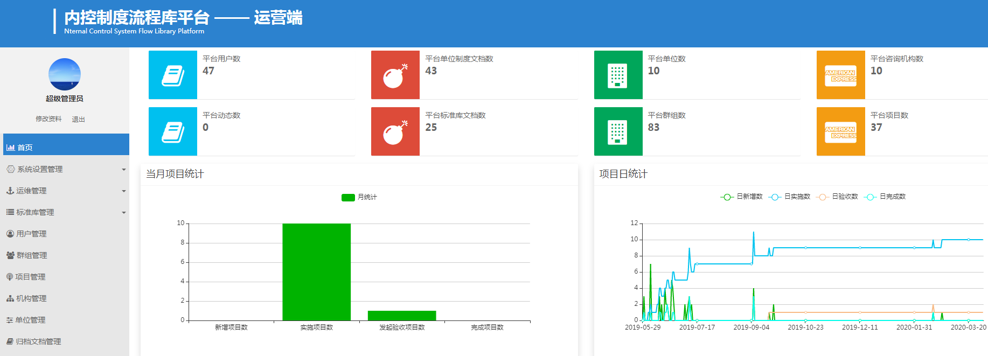Go to 项目管理 in the sidebar

(30, 277)
